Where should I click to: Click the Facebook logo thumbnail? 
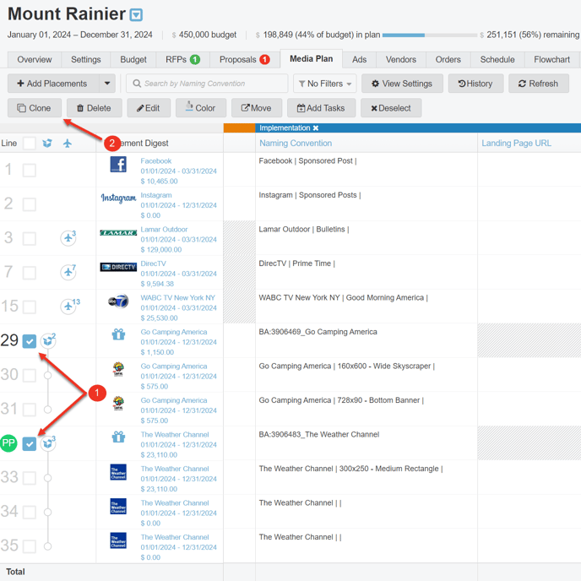[118, 164]
